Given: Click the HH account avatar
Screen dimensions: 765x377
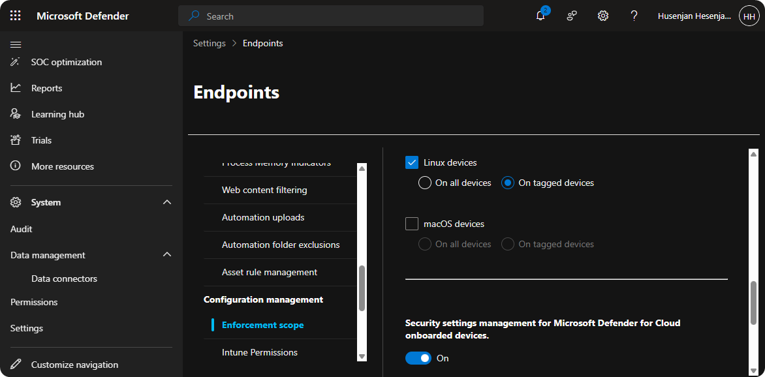Looking at the screenshot, I should tap(748, 16).
